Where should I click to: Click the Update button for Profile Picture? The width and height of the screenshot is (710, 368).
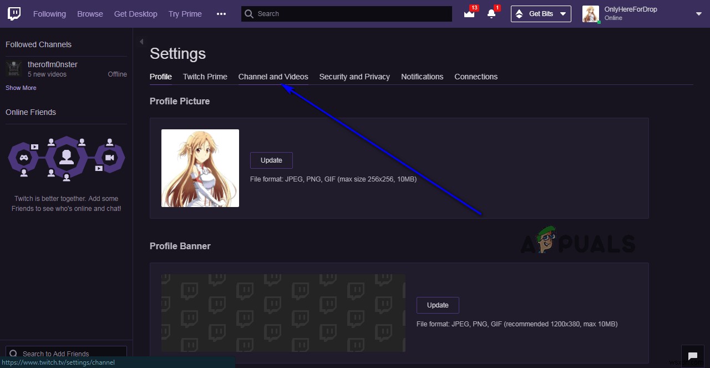pos(271,160)
